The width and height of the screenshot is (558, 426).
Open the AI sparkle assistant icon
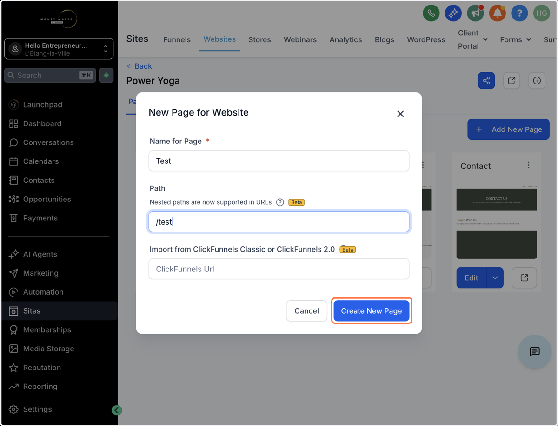[x=453, y=13]
